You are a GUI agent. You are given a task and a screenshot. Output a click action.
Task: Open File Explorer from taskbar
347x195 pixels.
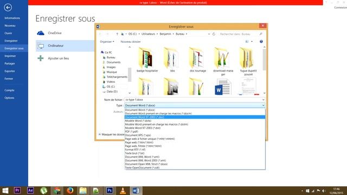point(83,191)
